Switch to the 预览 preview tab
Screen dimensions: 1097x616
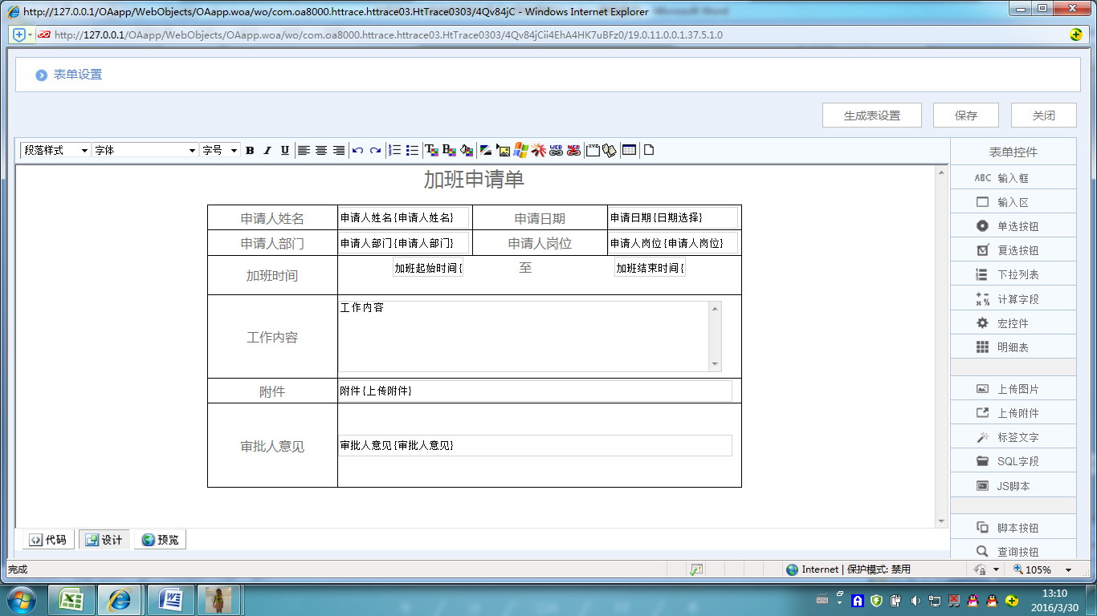[160, 540]
